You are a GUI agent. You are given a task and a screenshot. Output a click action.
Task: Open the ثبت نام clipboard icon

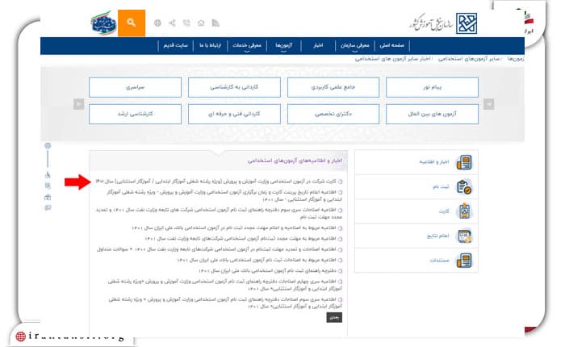(x=464, y=186)
